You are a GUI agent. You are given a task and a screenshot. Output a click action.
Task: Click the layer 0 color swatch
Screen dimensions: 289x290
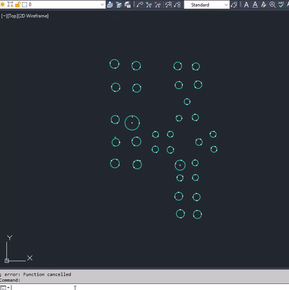click(x=24, y=5)
